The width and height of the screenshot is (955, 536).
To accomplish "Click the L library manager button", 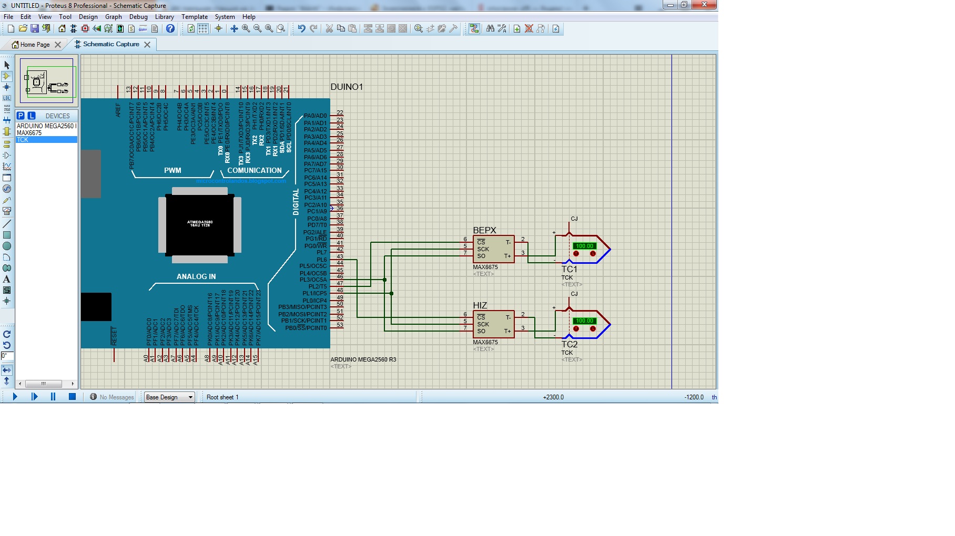I will coord(32,116).
